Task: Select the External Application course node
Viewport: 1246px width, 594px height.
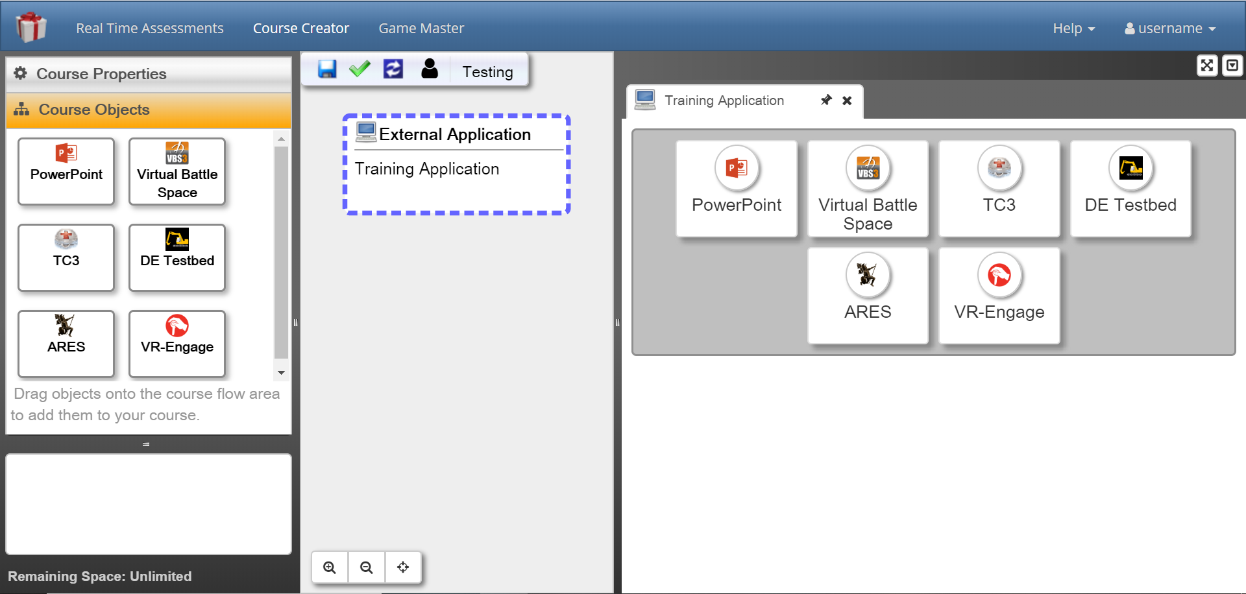Action: point(456,164)
